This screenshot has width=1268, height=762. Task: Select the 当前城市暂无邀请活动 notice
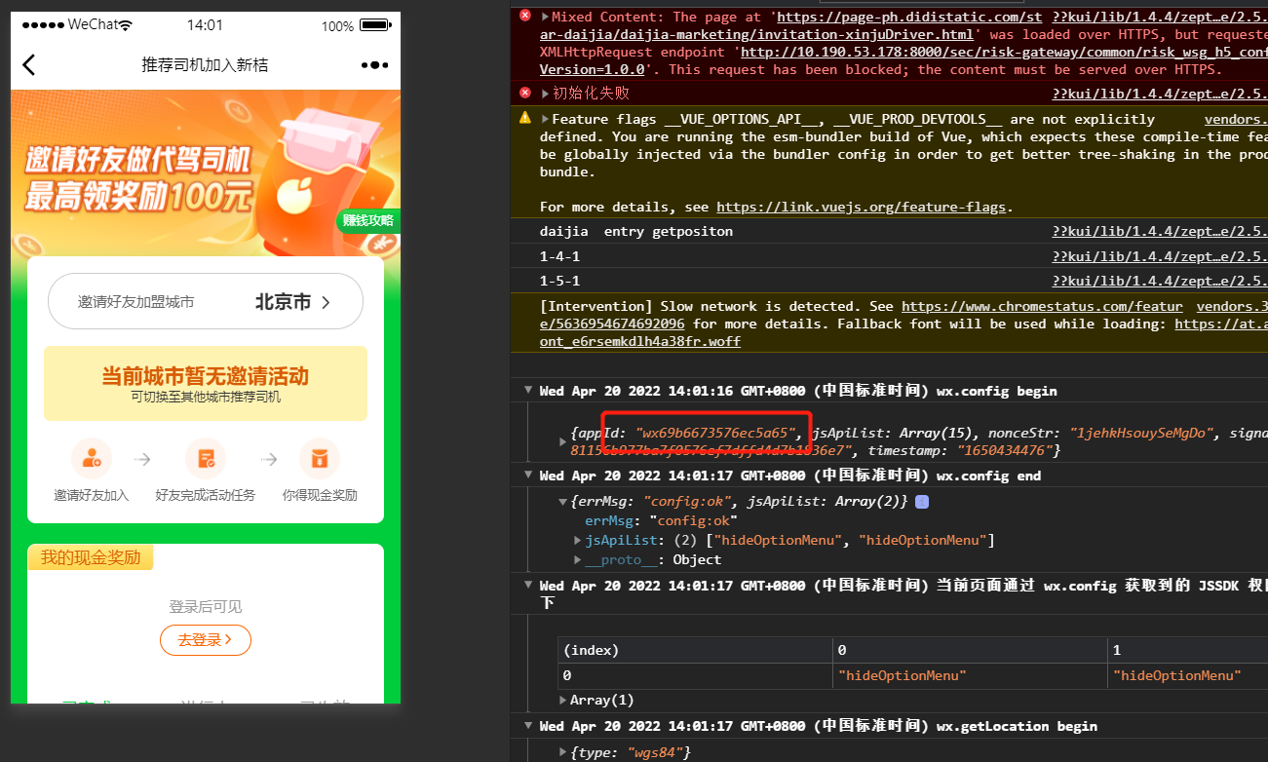206,384
